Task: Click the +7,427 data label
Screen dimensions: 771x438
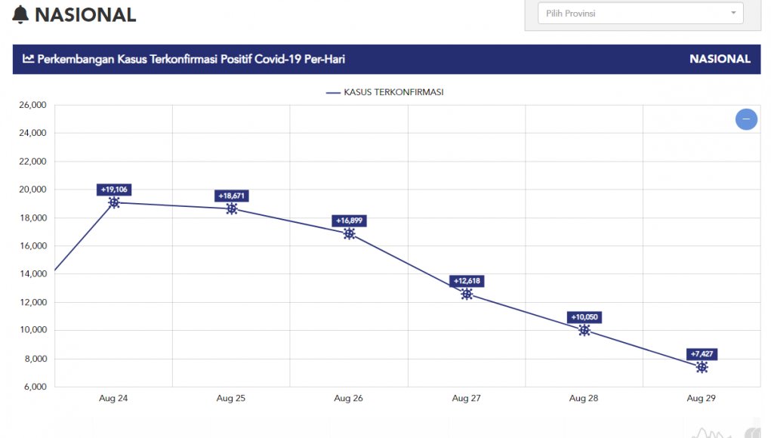Action: (702, 353)
